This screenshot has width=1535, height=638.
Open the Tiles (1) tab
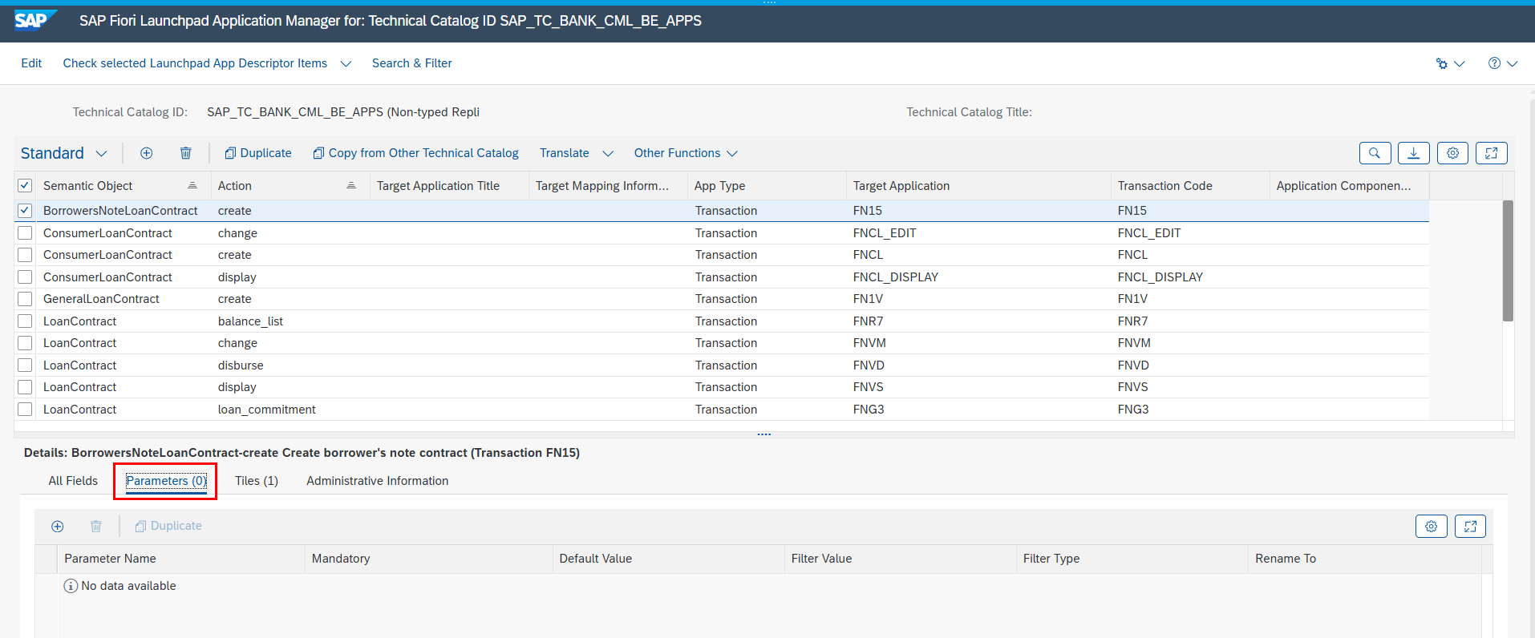(x=257, y=481)
